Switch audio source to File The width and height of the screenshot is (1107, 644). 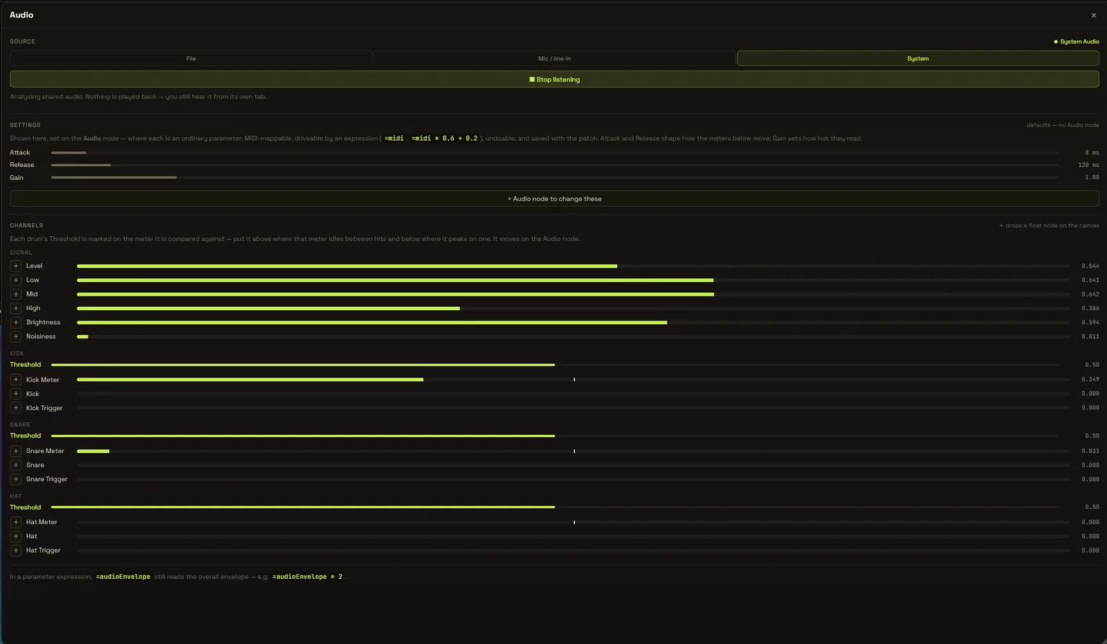[191, 59]
